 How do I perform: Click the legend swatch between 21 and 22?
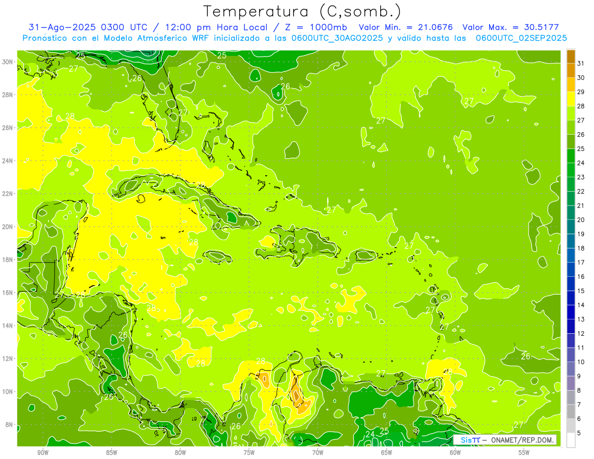pyautogui.click(x=571, y=199)
